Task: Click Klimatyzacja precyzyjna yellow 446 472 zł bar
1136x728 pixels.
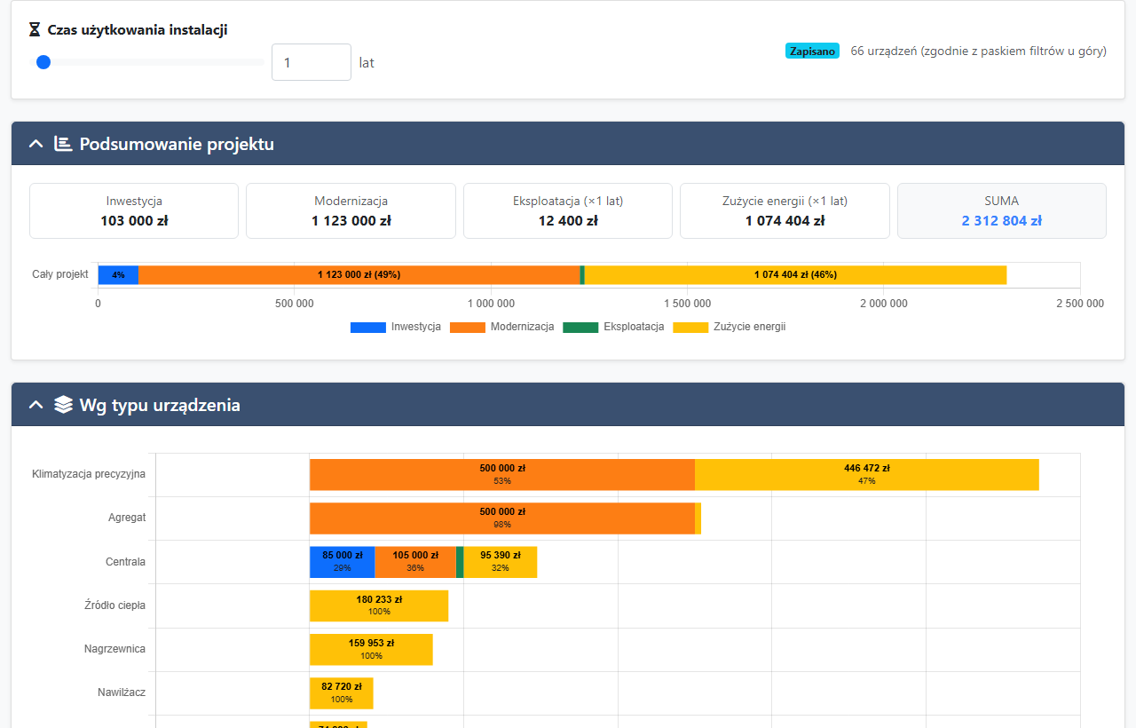Action: click(867, 474)
